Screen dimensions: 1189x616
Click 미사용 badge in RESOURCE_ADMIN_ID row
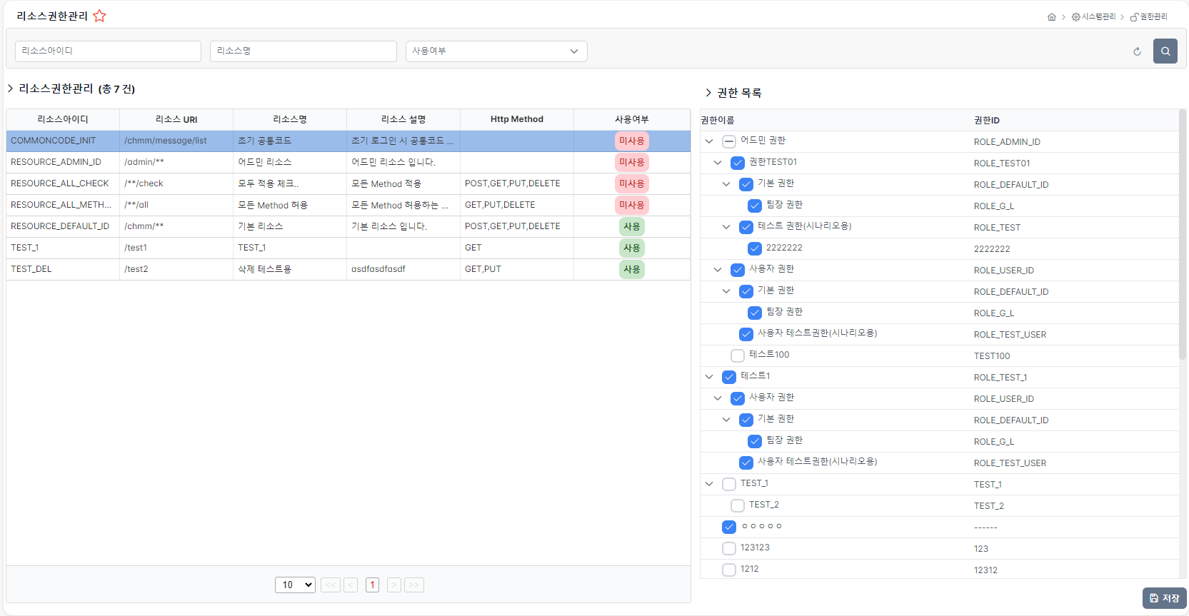point(632,162)
